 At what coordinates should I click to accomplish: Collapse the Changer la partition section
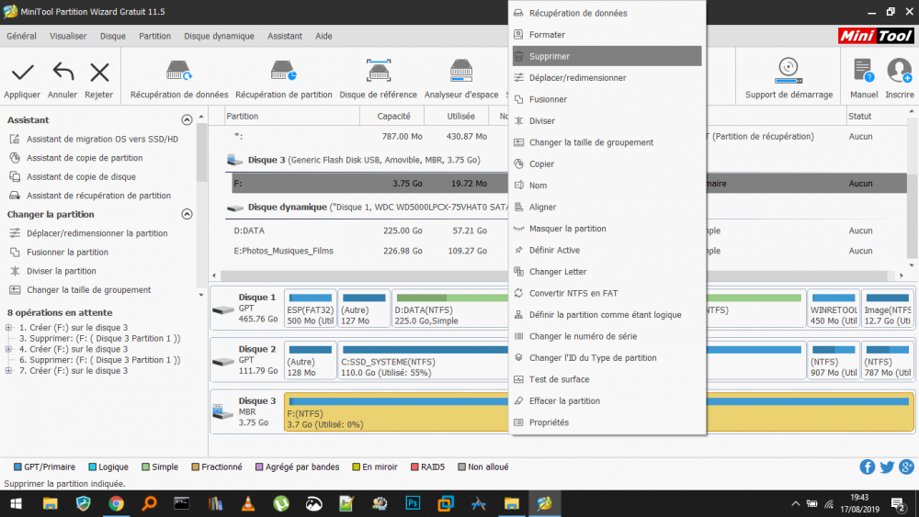coord(187,214)
